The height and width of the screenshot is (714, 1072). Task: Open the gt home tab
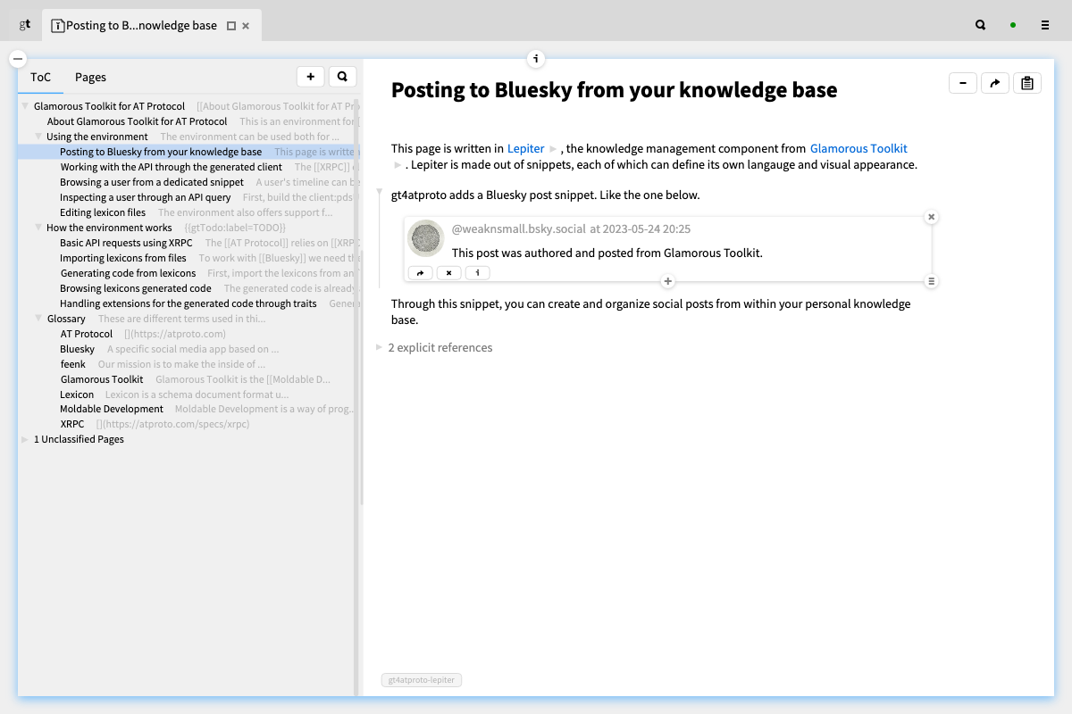click(x=25, y=25)
